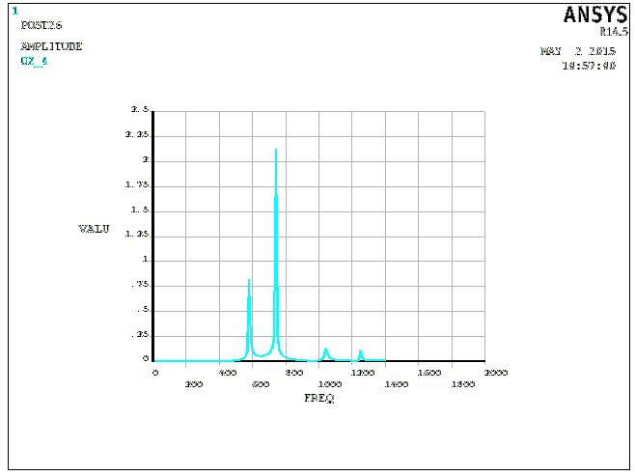The height and width of the screenshot is (476, 635).
Task: Click the 400 tick label on FREQ axis
Action: (x=228, y=373)
